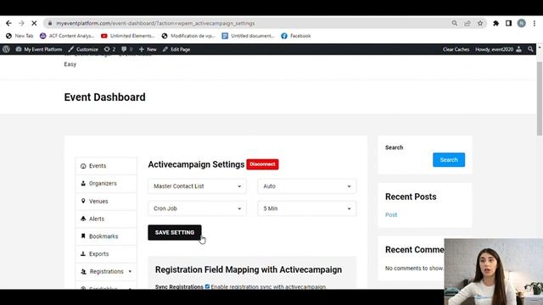This screenshot has height=305, width=543.
Task: Open the Facebook bookmark
Action: 296,36
